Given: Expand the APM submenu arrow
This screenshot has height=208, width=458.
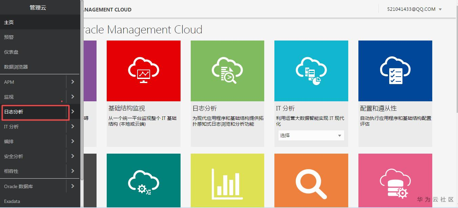Looking at the screenshot, I should (x=73, y=82).
